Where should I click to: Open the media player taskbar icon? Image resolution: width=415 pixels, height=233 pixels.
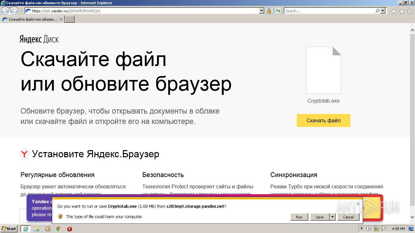coord(48,229)
